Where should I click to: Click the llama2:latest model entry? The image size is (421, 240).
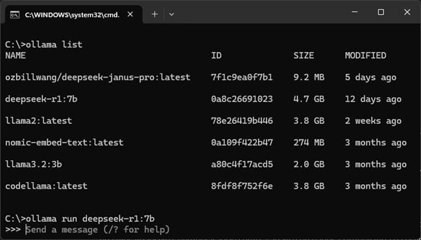(x=39, y=121)
